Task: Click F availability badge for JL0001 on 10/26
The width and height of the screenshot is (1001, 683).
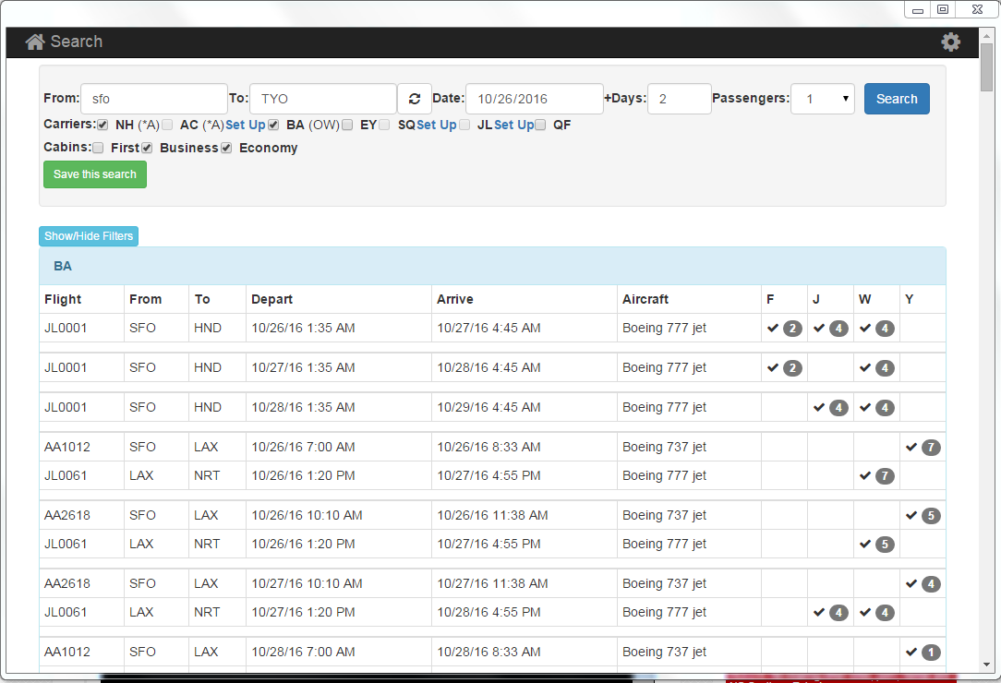Action: pyautogui.click(x=792, y=328)
